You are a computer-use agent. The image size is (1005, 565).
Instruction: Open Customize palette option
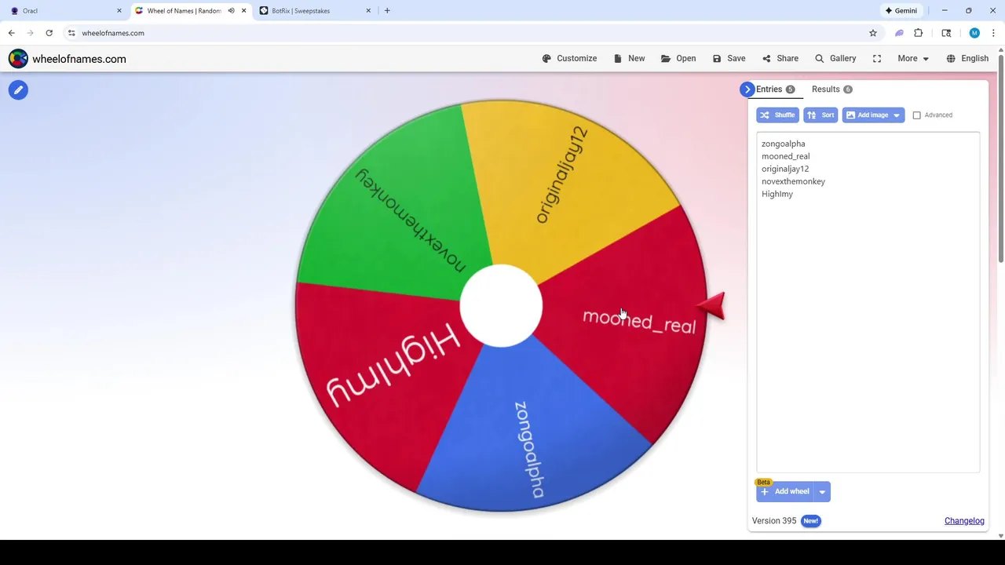[x=569, y=59]
